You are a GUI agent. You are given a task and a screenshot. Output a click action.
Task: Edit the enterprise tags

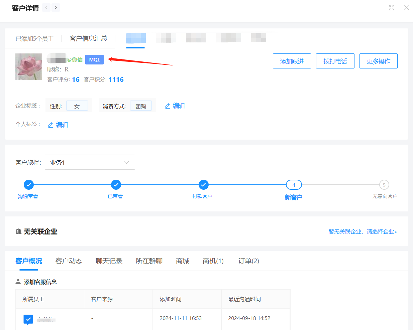click(x=175, y=106)
